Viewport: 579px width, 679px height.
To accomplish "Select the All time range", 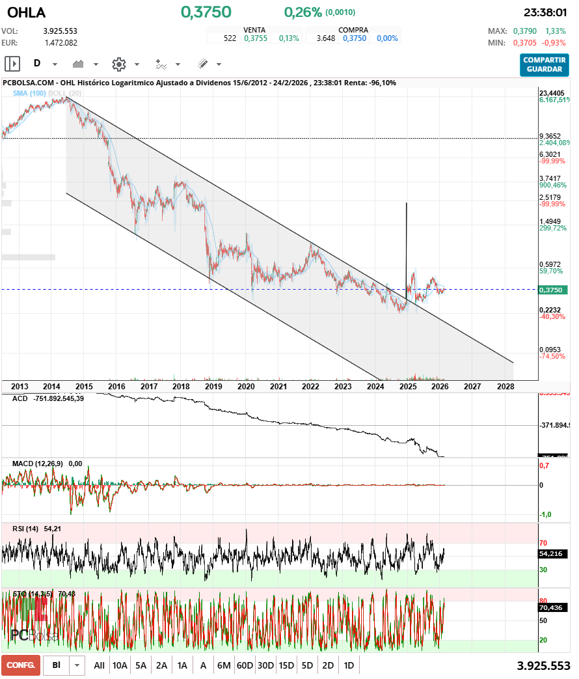I will click(x=99, y=665).
